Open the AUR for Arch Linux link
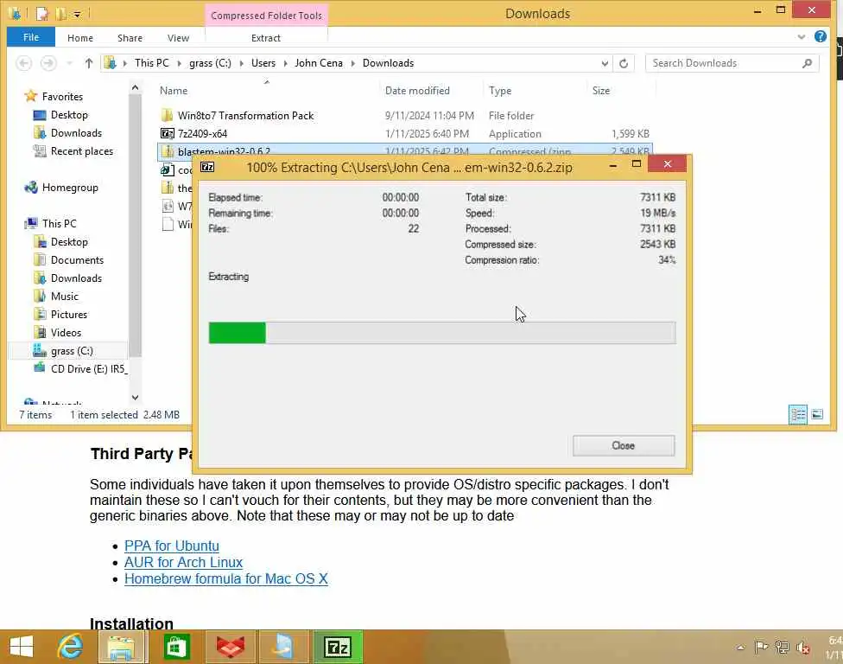The height and width of the screenshot is (664, 843). 183,562
